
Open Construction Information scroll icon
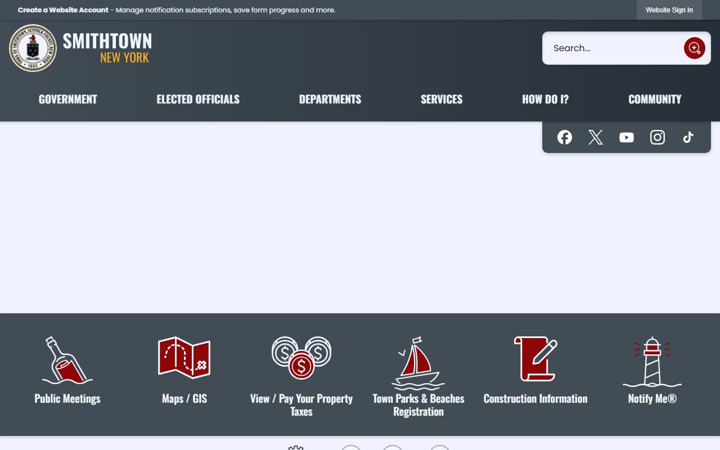[x=535, y=359]
